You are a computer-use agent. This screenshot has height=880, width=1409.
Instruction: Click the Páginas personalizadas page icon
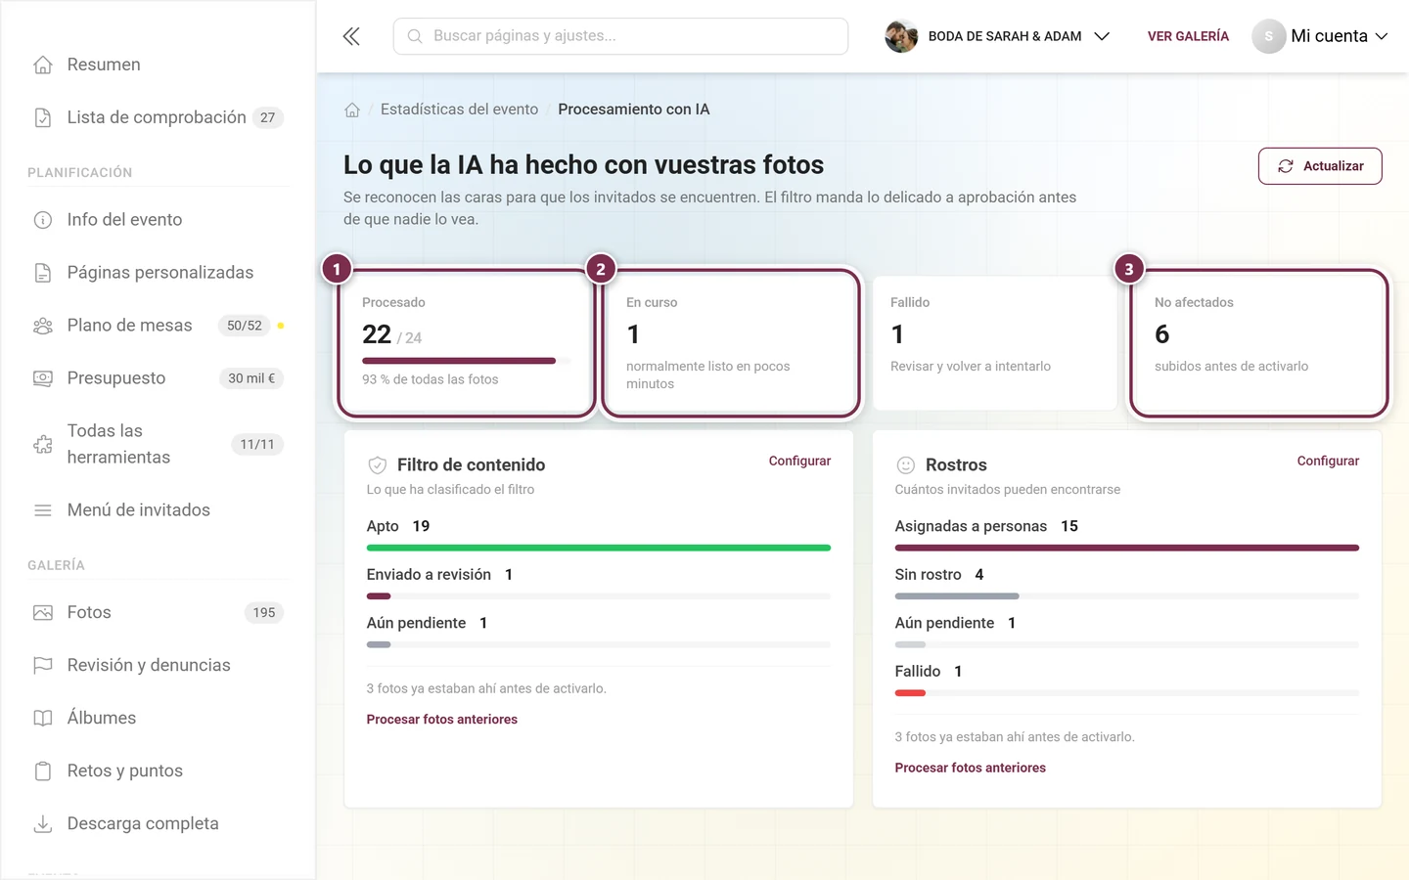pos(43,273)
